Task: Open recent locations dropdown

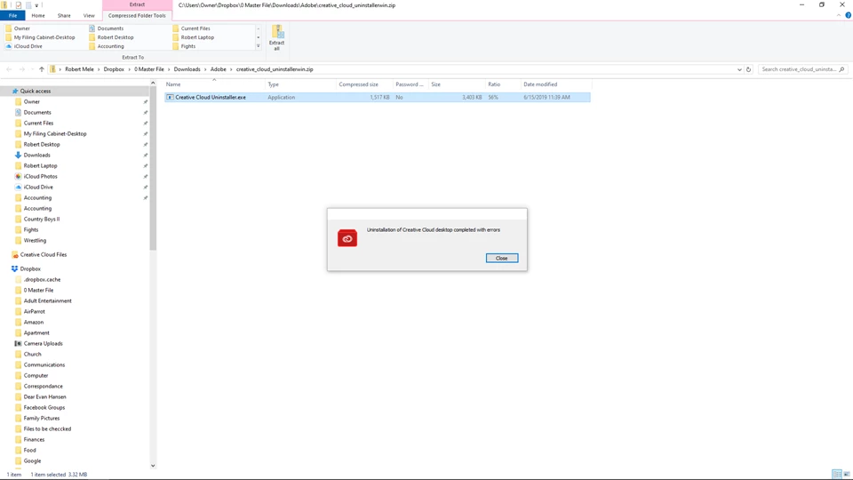Action: click(x=32, y=69)
